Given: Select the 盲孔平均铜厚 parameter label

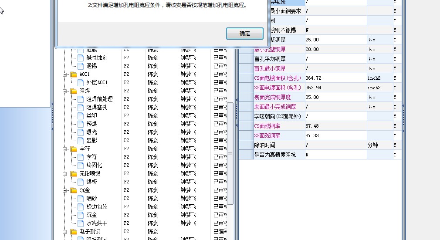Looking at the screenshot, I should [270, 59].
